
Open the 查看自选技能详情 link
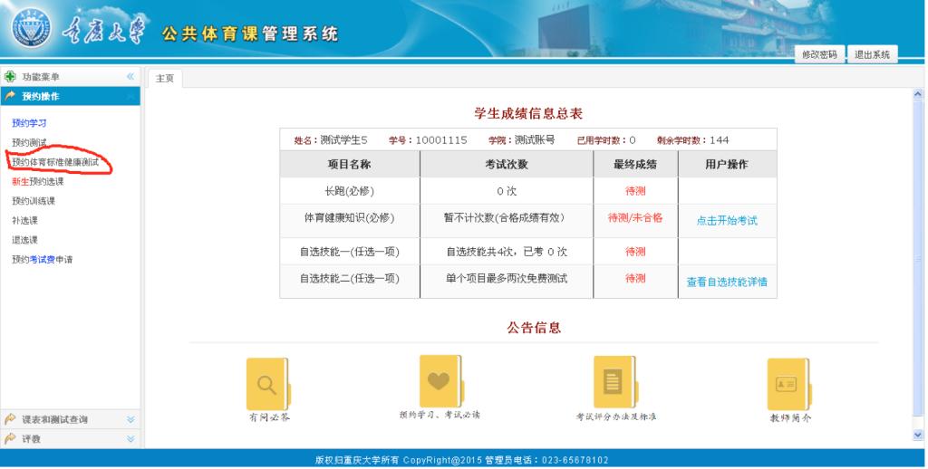click(727, 282)
